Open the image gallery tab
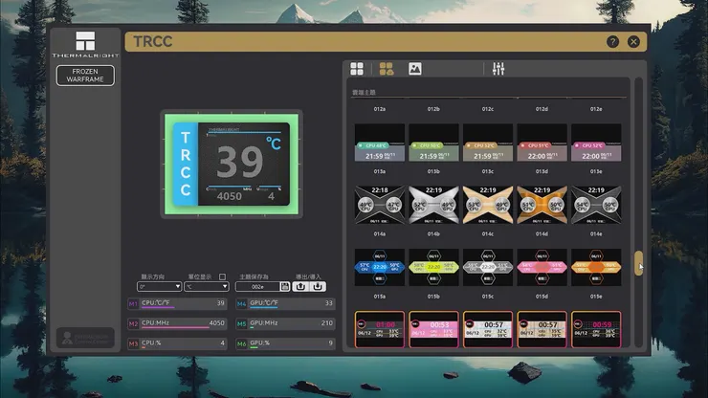 point(415,69)
